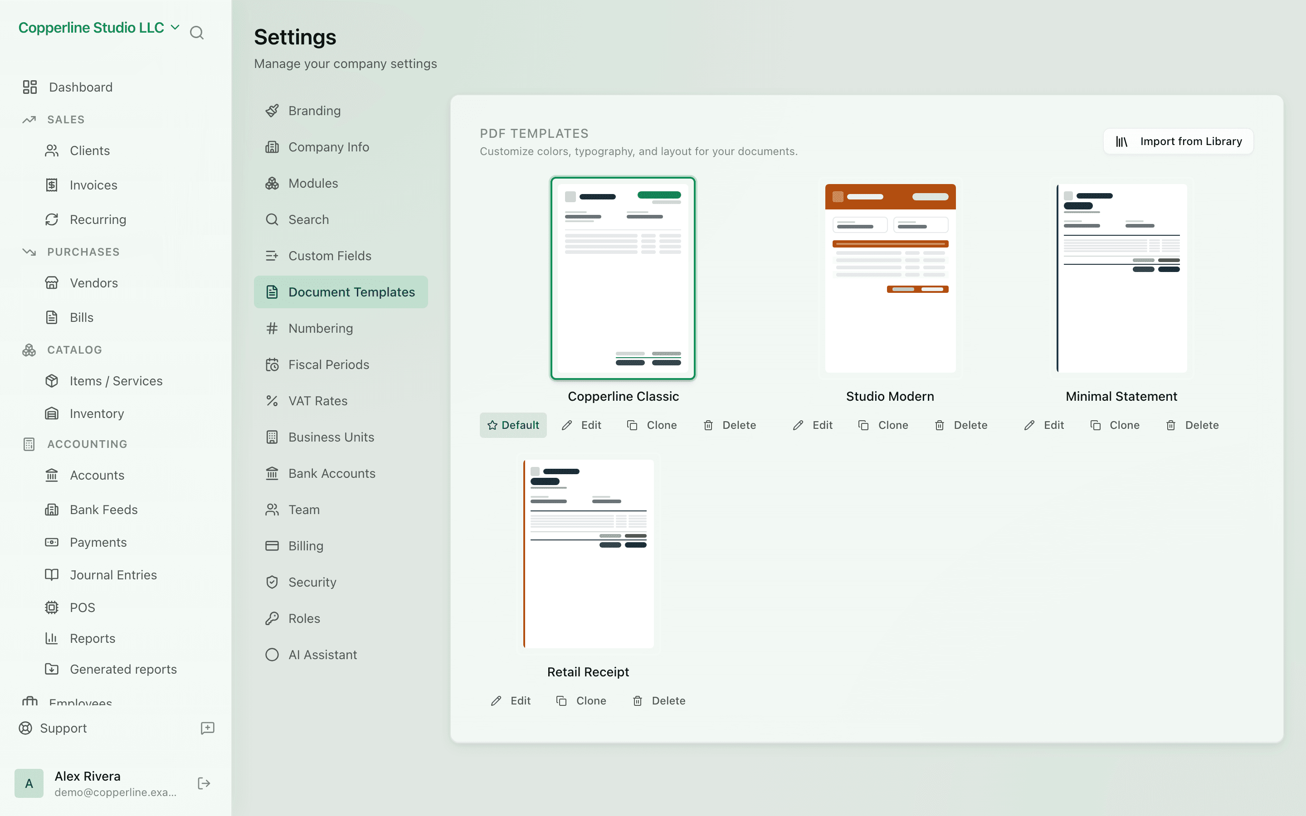Image resolution: width=1306 pixels, height=816 pixels.
Task: Click the Security shield icon
Action: point(272,583)
